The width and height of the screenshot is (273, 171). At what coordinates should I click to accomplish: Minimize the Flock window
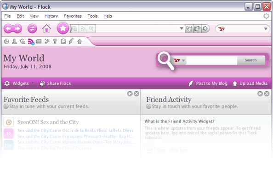point(249,7)
